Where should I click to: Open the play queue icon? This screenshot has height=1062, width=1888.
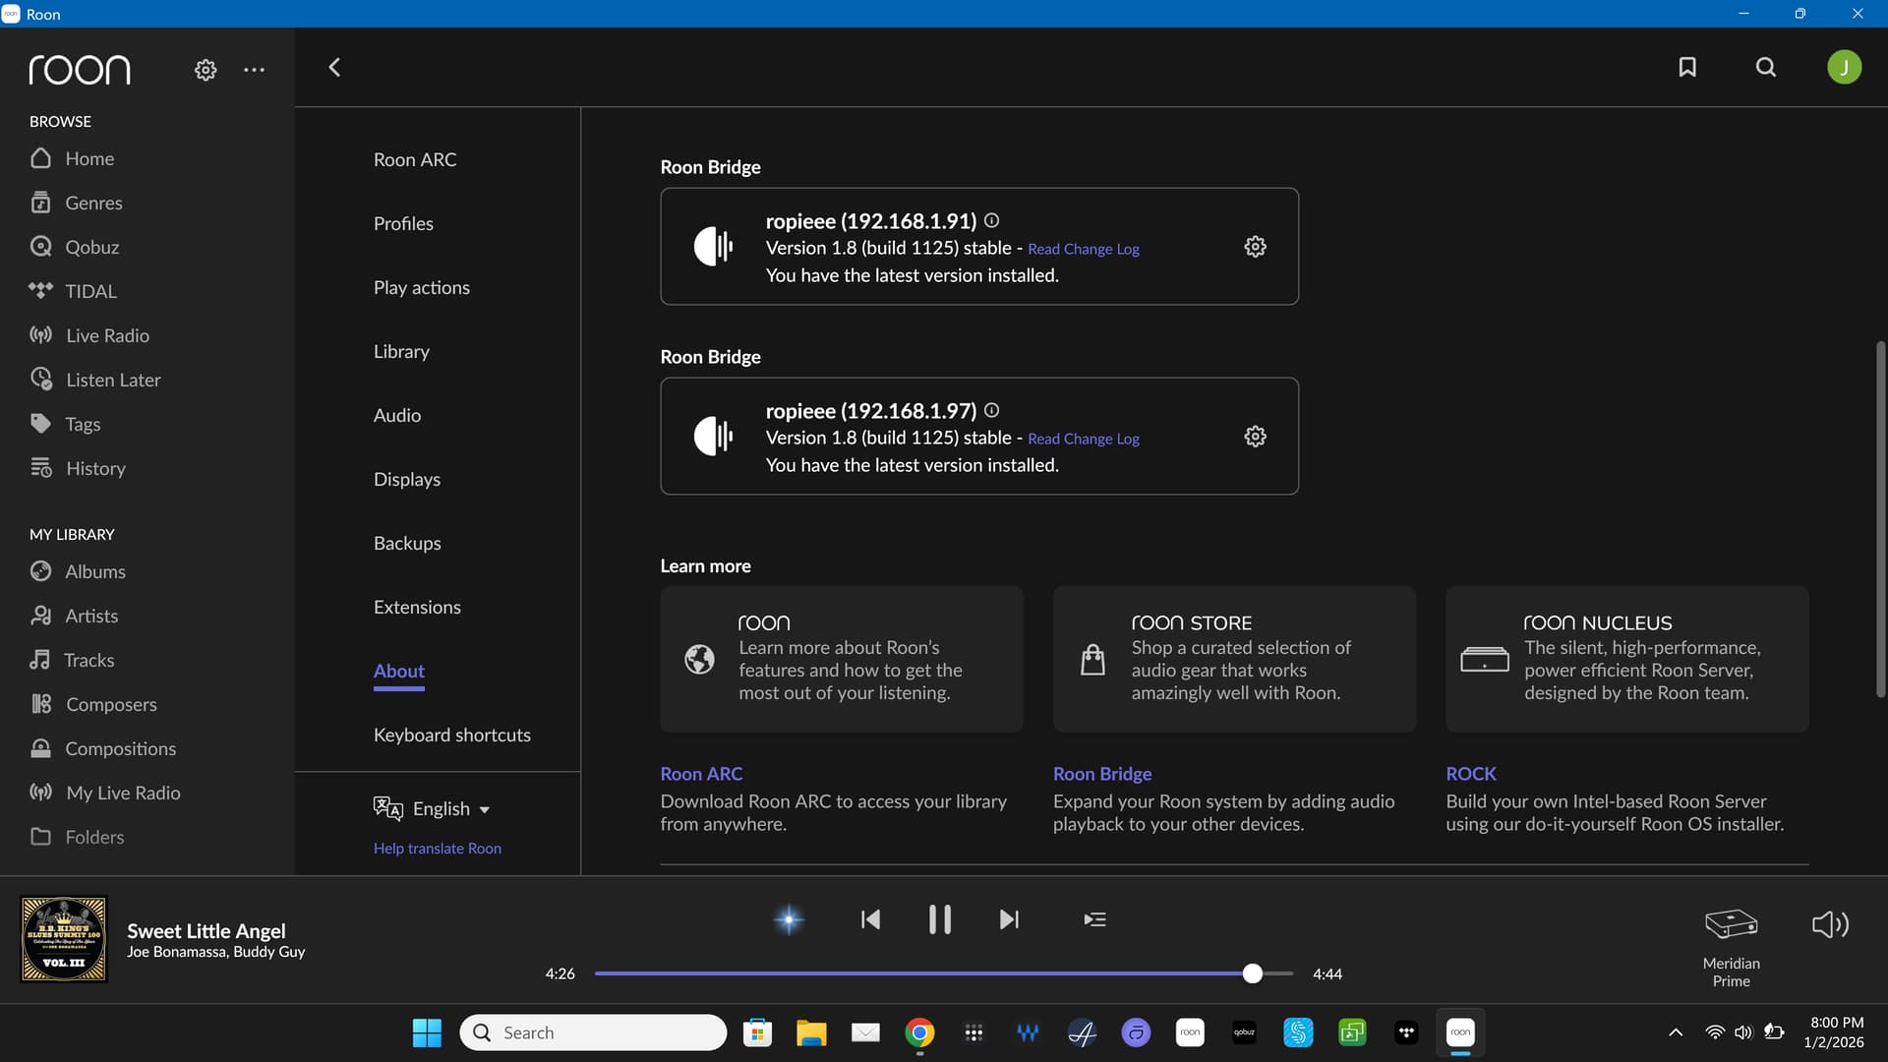click(1094, 919)
